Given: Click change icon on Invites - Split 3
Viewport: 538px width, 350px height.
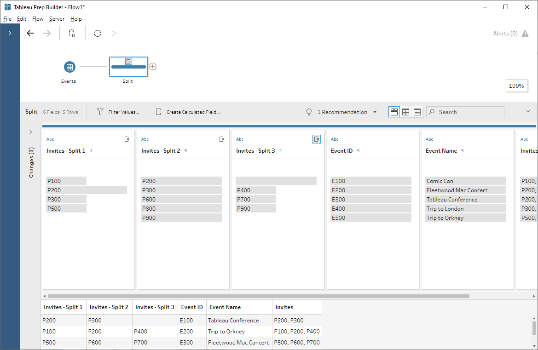Looking at the screenshot, I should pyautogui.click(x=316, y=139).
